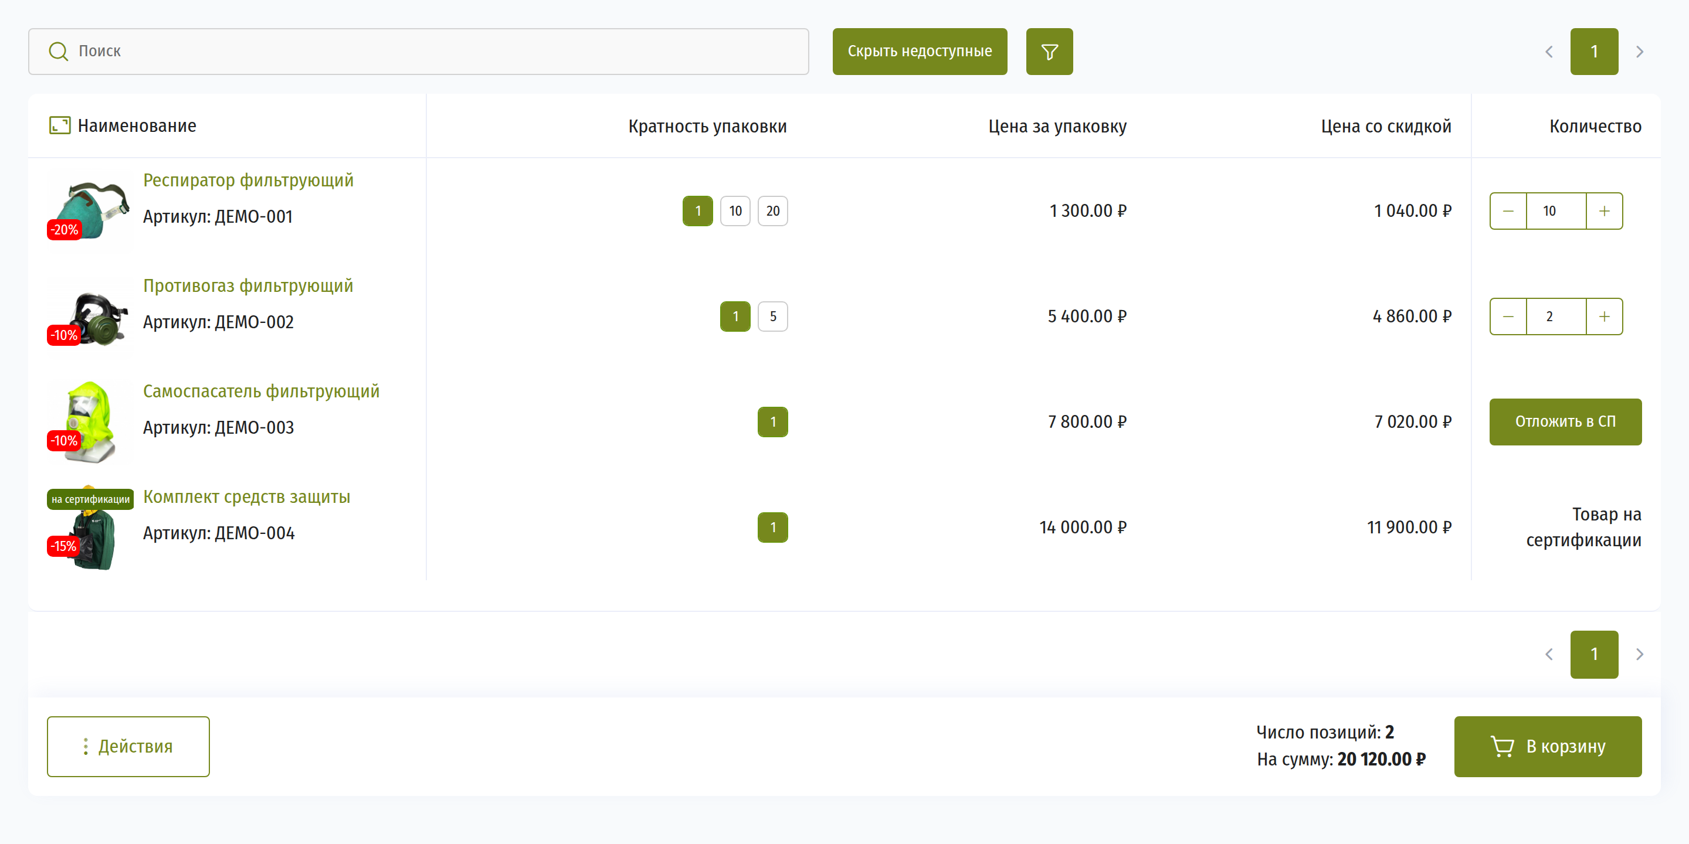The width and height of the screenshot is (1689, 844).
Task: Open yellow hood self-rescuer thumbnail
Action: [x=90, y=422]
